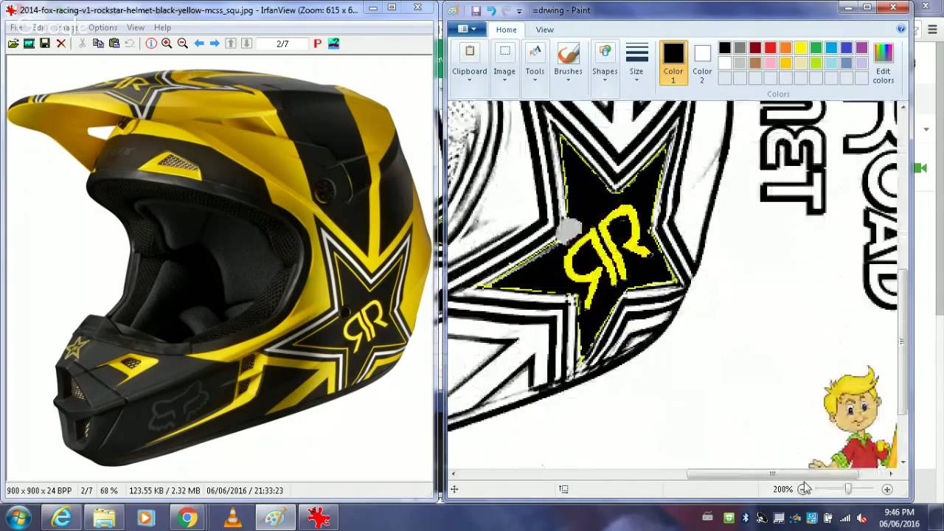Switch to the View tab in Paint
This screenshot has width=944, height=531.
[x=544, y=29]
